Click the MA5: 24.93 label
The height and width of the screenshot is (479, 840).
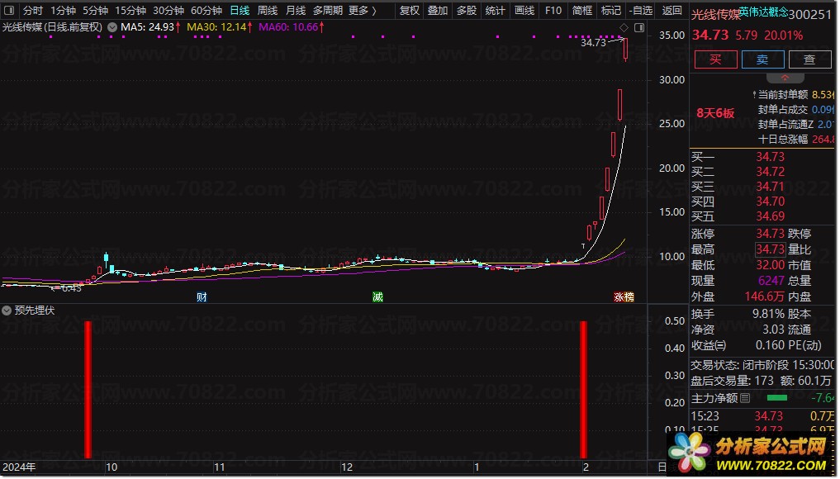[150, 26]
